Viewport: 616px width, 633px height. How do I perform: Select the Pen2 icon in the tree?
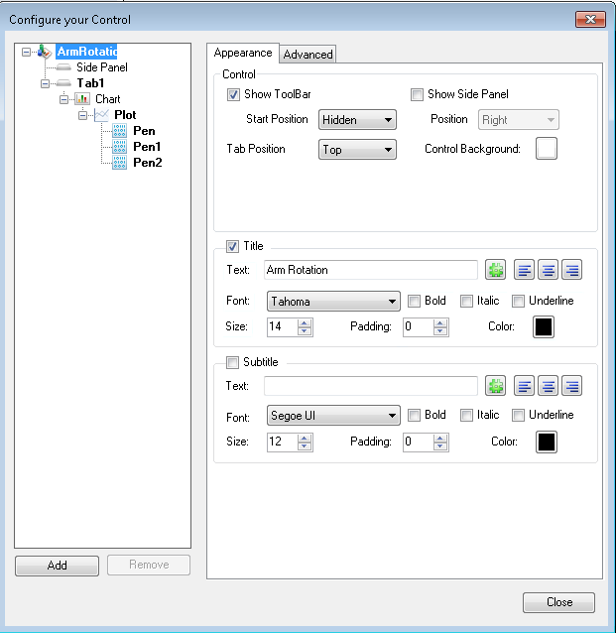click(120, 162)
